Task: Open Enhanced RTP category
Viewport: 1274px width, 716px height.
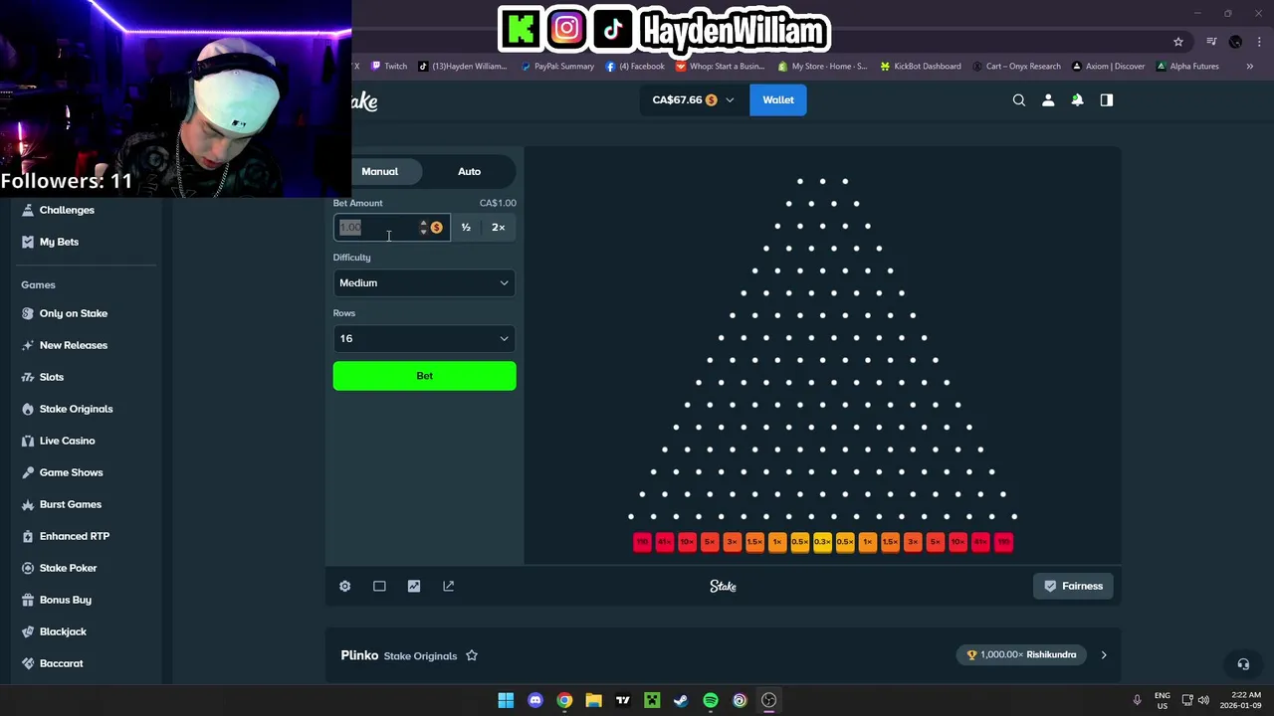Action: click(x=75, y=536)
